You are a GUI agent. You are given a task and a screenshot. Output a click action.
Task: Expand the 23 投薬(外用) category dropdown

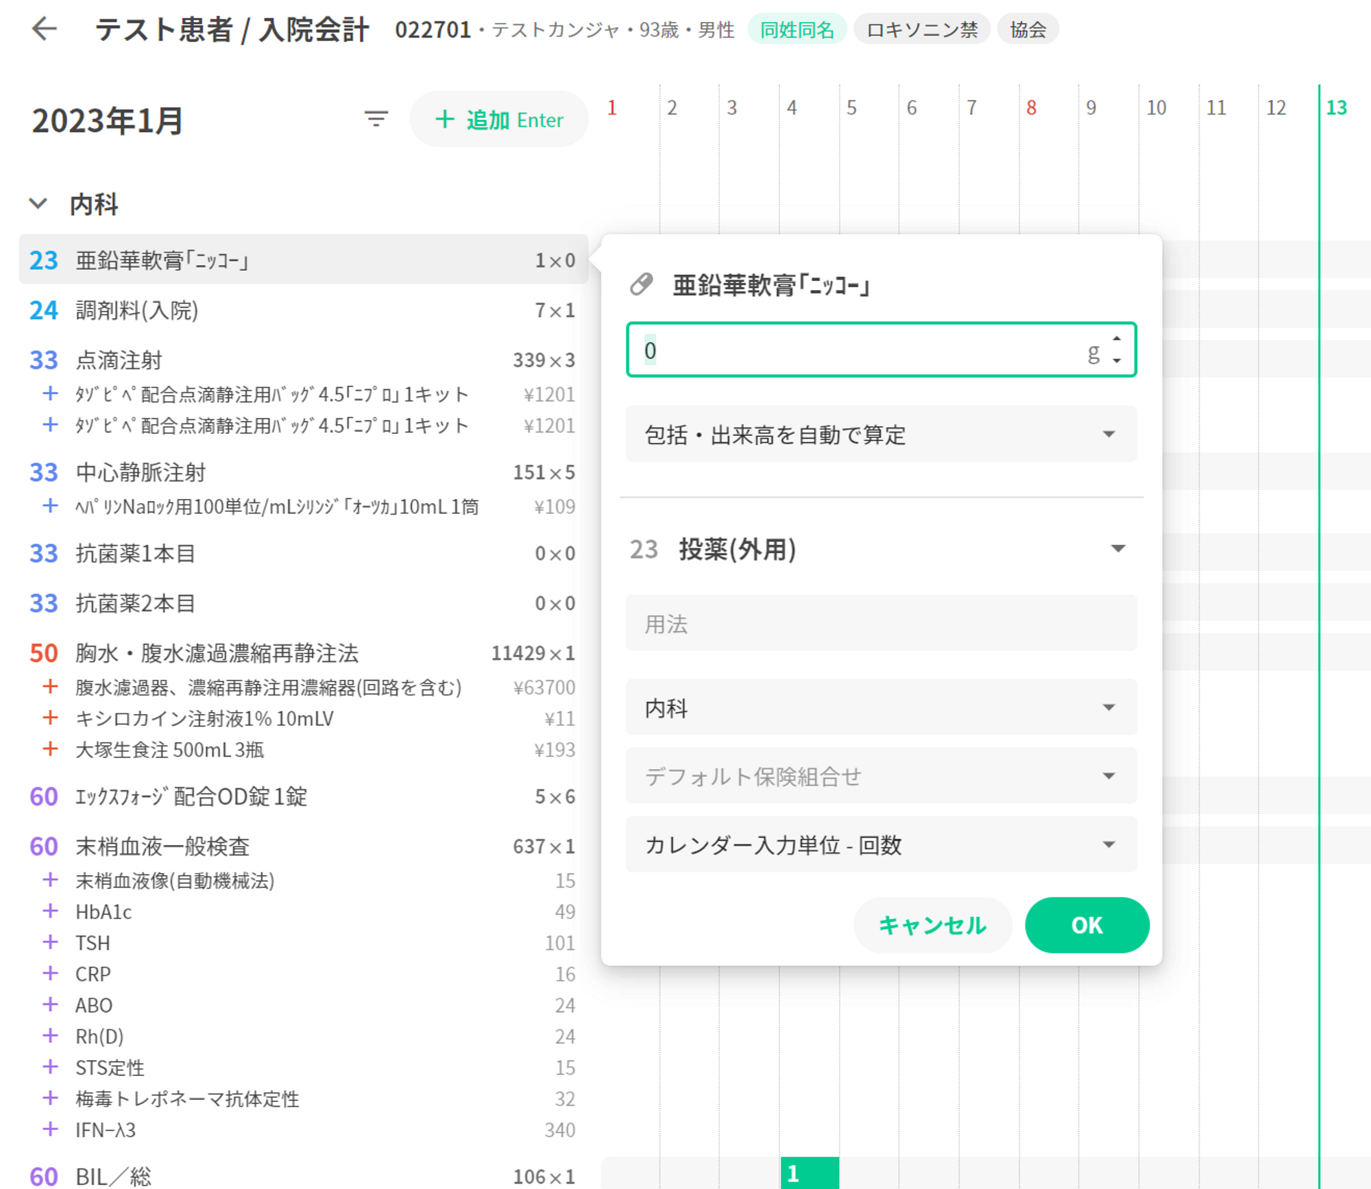(x=1117, y=549)
